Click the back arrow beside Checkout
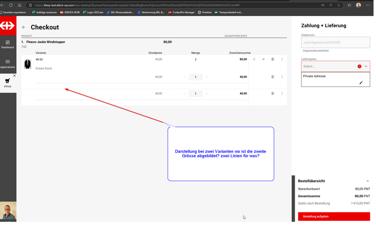This screenshot has height=225, width=376. tap(24, 27)
